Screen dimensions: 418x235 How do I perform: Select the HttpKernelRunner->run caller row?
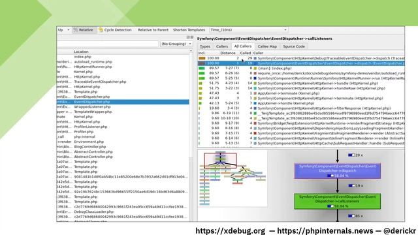coord(301,78)
